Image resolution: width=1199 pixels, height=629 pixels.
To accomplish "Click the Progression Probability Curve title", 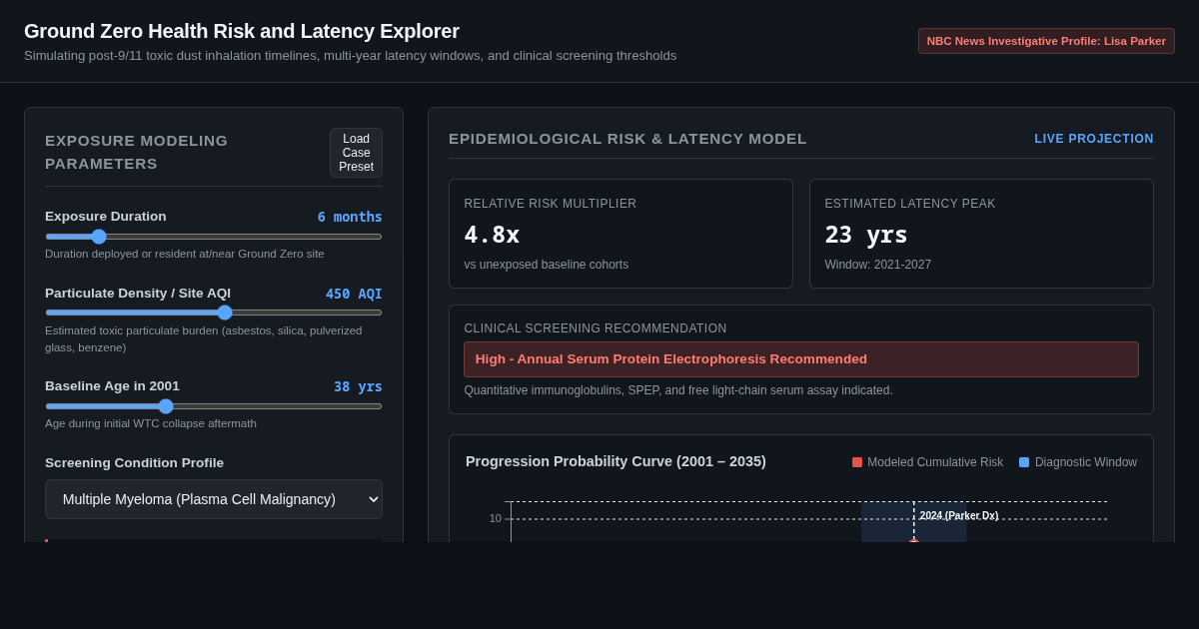I will coord(615,461).
